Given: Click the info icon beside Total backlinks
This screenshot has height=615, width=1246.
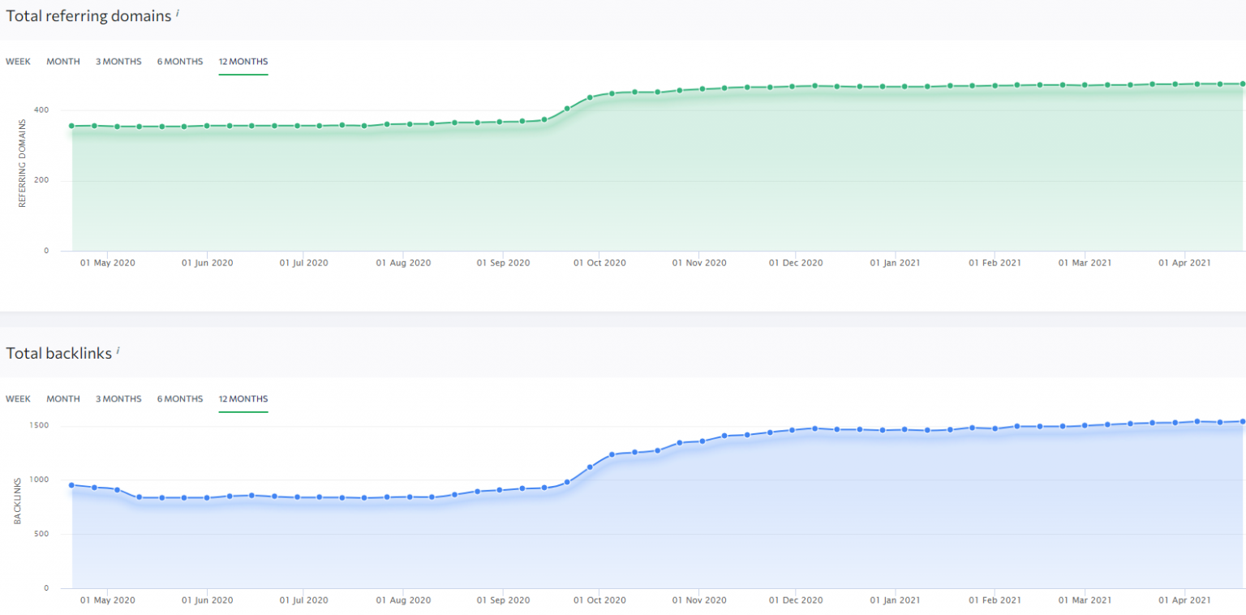Looking at the screenshot, I should point(118,350).
